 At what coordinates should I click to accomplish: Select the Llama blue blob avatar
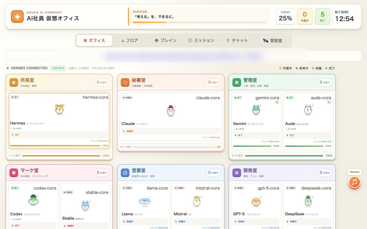tap(145, 201)
